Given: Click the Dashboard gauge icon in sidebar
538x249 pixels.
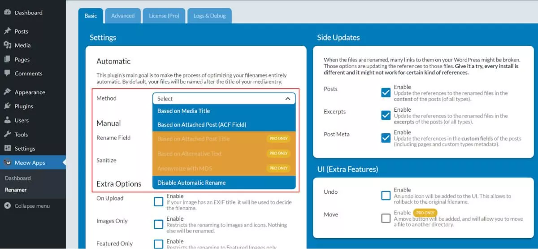Looking at the screenshot, I should pos(7,13).
